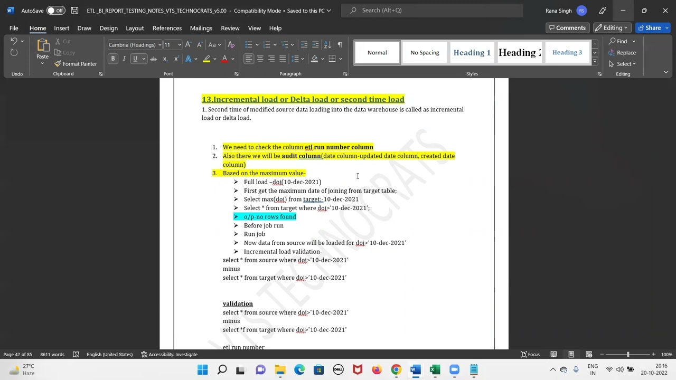The image size is (676, 380).
Task: Click the Replace button
Action: (x=622, y=53)
